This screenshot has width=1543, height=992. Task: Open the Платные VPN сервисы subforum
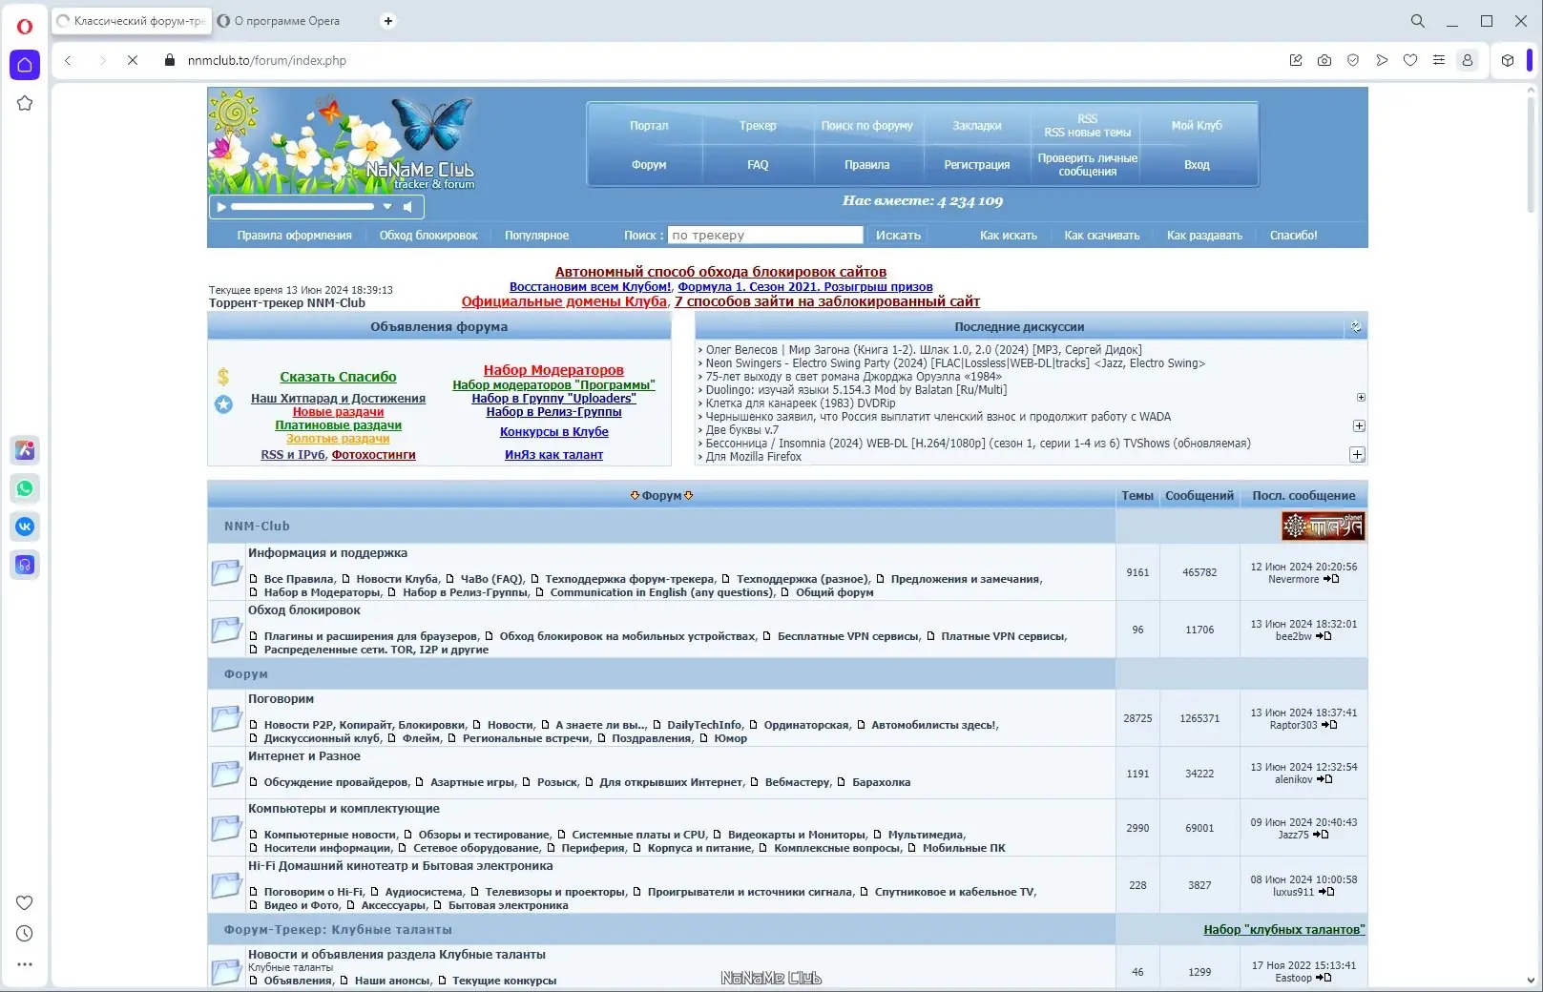pyautogui.click(x=1003, y=636)
